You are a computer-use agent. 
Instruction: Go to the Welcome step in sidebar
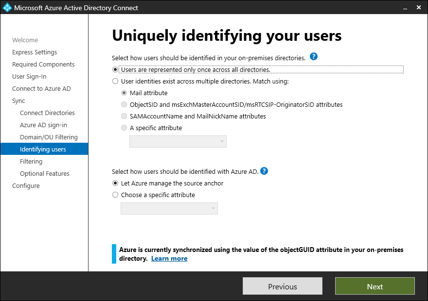pos(25,40)
